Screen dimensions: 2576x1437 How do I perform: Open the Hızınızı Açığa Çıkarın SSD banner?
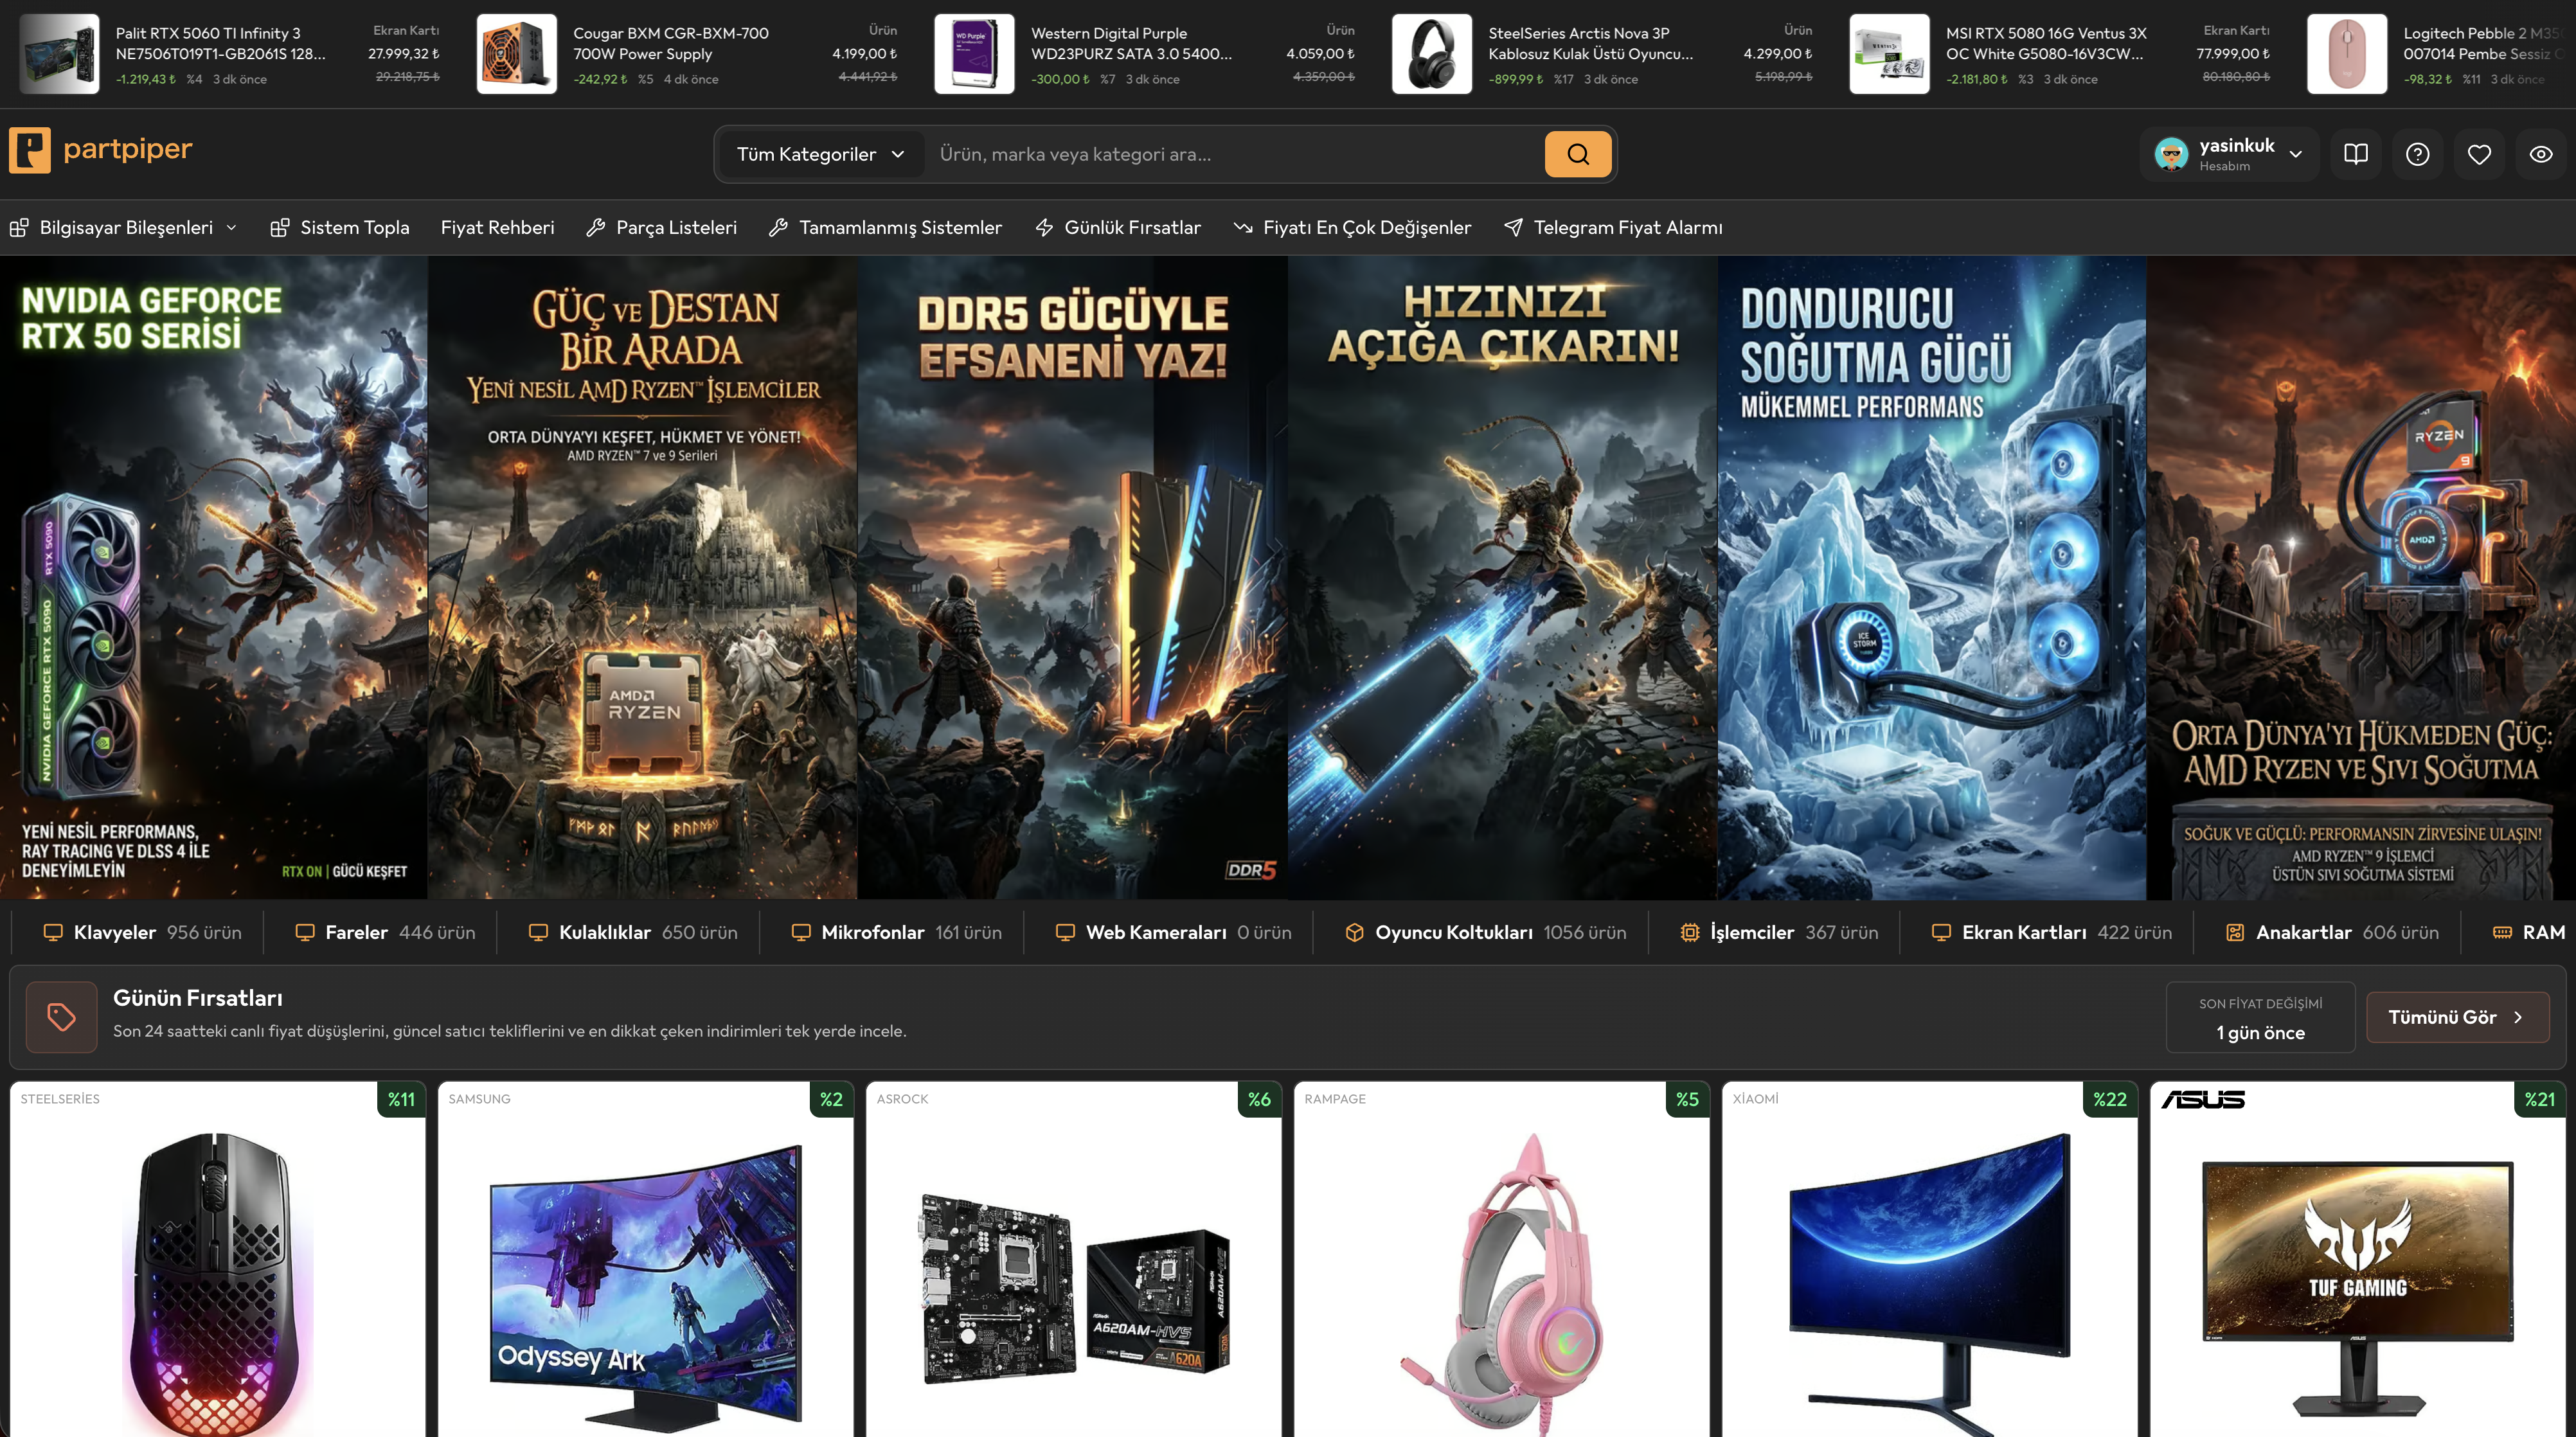tap(1502, 577)
